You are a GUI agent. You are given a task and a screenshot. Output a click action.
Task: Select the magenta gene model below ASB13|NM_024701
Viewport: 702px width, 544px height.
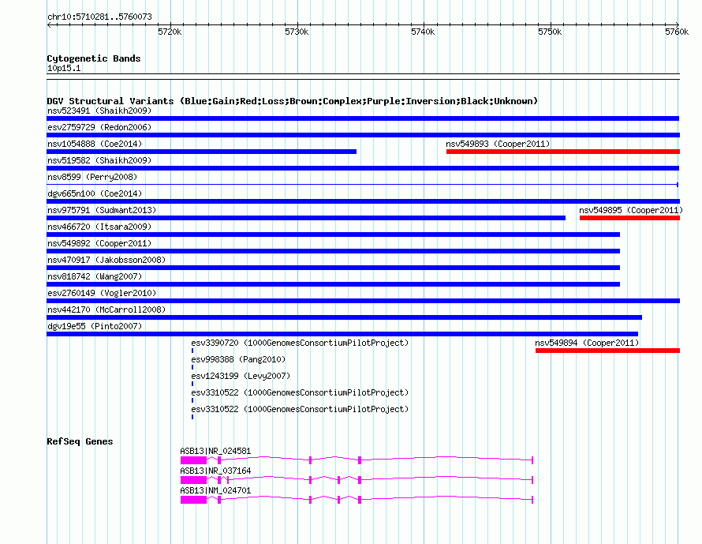(357, 500)
